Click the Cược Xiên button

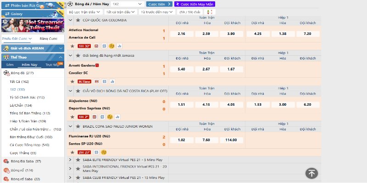pyautogui.click(x=156, y=4)
